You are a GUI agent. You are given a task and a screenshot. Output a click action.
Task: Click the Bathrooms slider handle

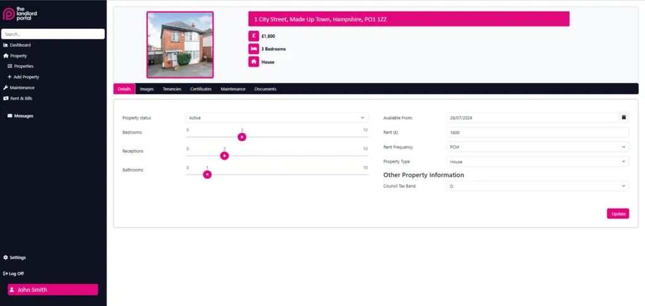point(207,175)
